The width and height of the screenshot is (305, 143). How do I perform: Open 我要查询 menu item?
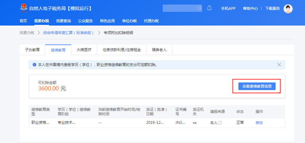[63, 21]
